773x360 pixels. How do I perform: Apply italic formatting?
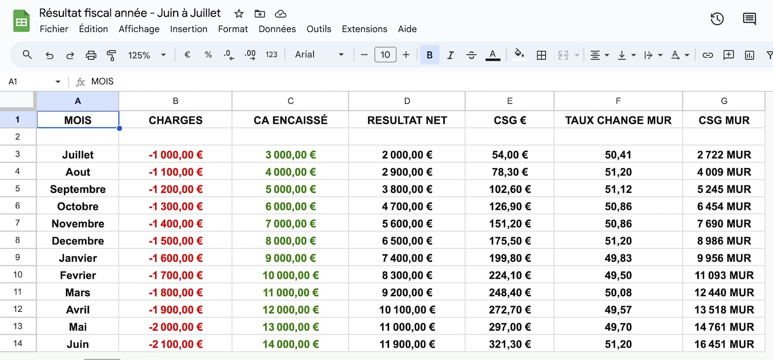(x=450, y=55)
